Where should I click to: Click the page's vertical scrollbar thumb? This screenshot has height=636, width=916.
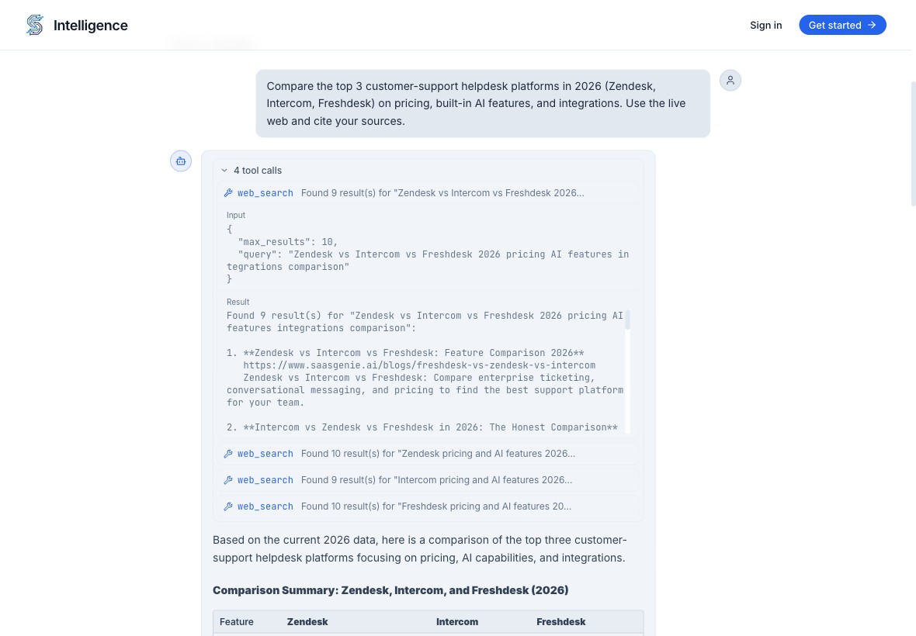click(x=913, y=143)
